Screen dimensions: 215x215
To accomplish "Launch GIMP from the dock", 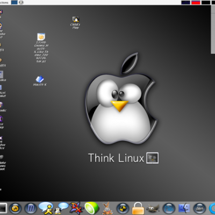I will point(153,209).
